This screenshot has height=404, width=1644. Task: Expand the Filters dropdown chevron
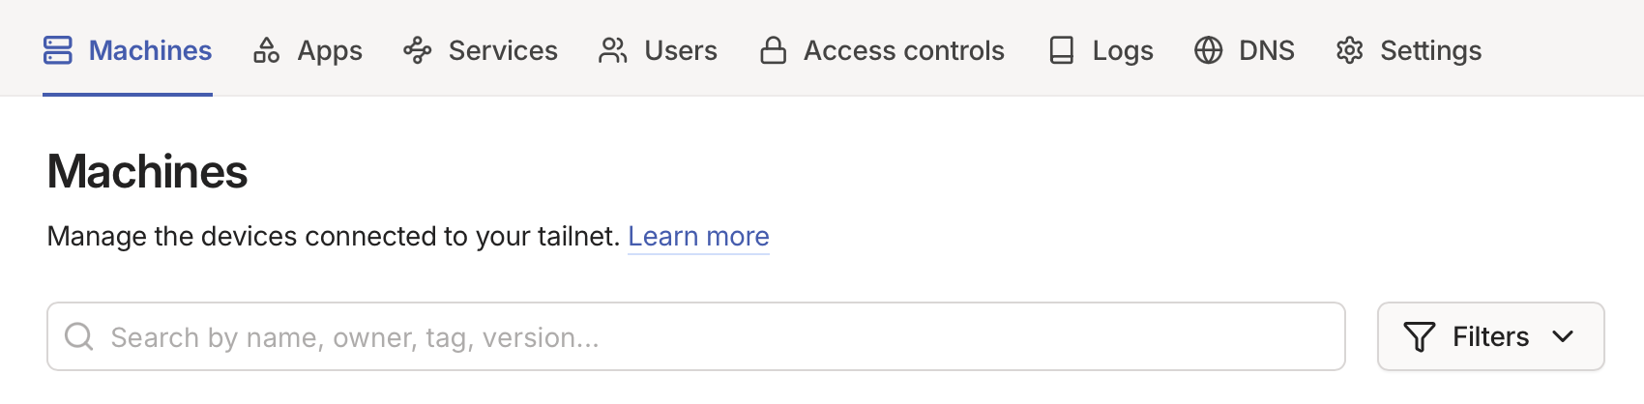(x=1563, y=336)
